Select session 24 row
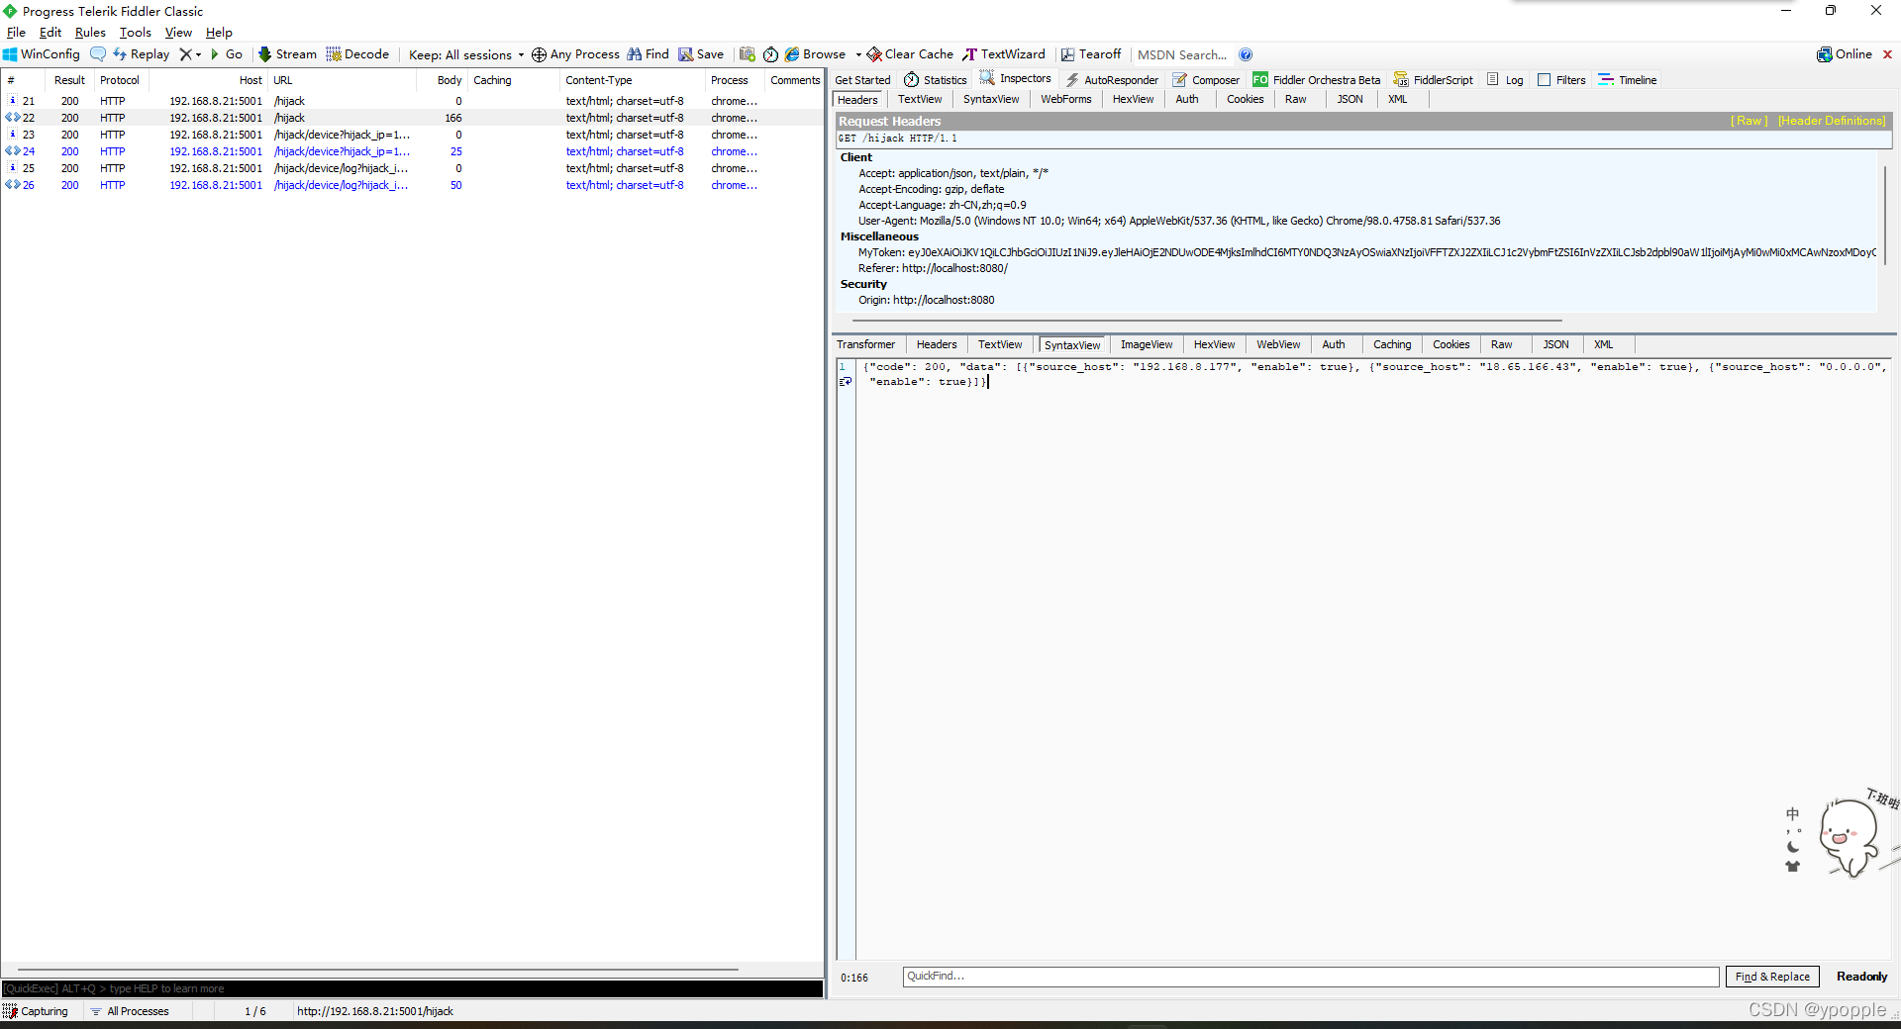The height and width of the screenshot is (1029, 1901). [x=414, y=151]
